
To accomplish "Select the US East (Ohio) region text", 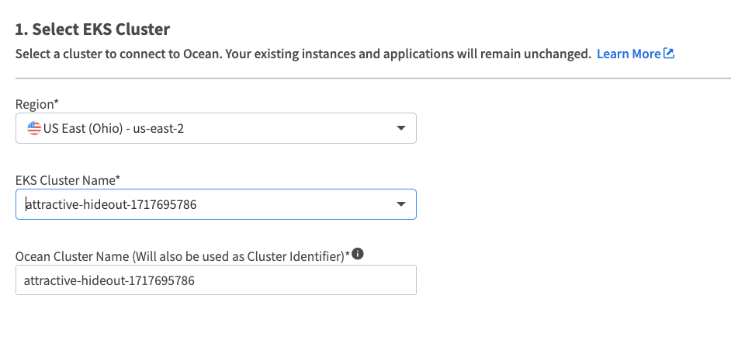I will pos(114,128).
